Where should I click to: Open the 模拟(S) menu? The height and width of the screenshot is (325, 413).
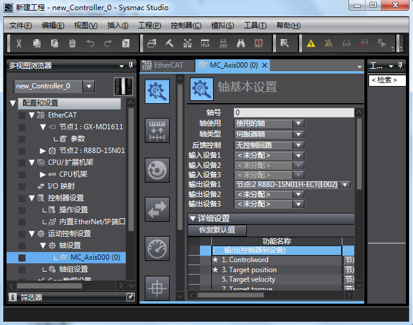223,26
